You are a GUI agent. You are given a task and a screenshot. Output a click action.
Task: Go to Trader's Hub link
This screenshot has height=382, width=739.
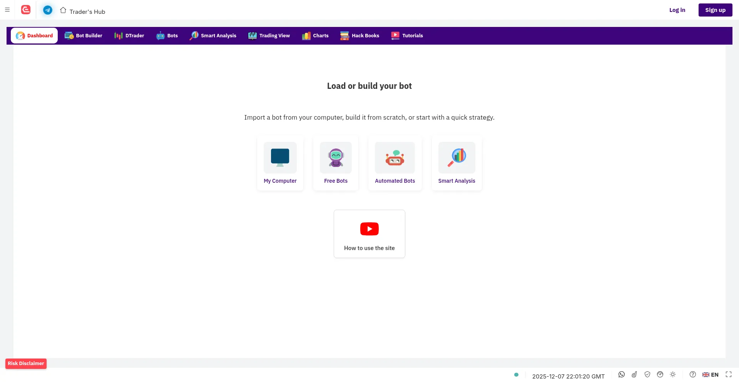(83, 12)
